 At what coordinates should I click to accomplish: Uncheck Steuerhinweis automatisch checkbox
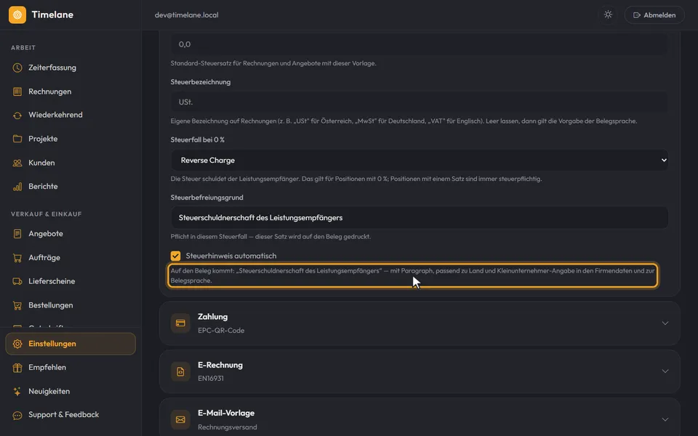[175, 256]
